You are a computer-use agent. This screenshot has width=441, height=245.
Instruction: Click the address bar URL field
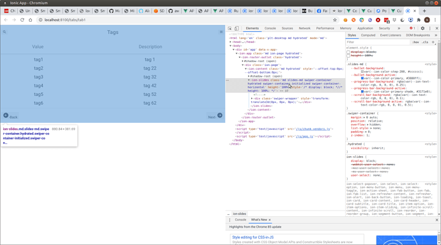(185, 20)
